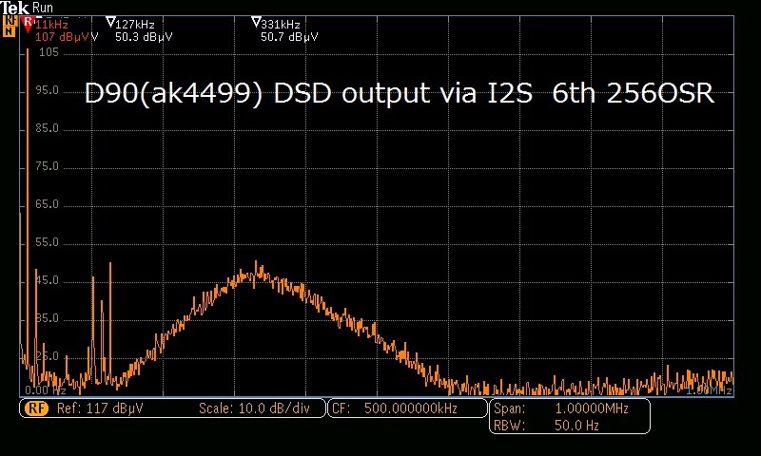The image size is (761, 456).
Task: Select the 331kHz marker triangle
Action: pyautogui.click(x=256, y=22)
